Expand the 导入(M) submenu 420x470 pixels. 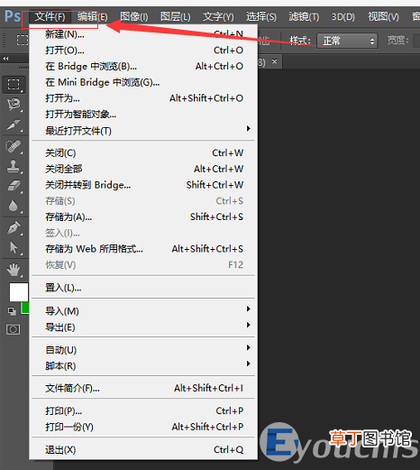coord(143,311)
